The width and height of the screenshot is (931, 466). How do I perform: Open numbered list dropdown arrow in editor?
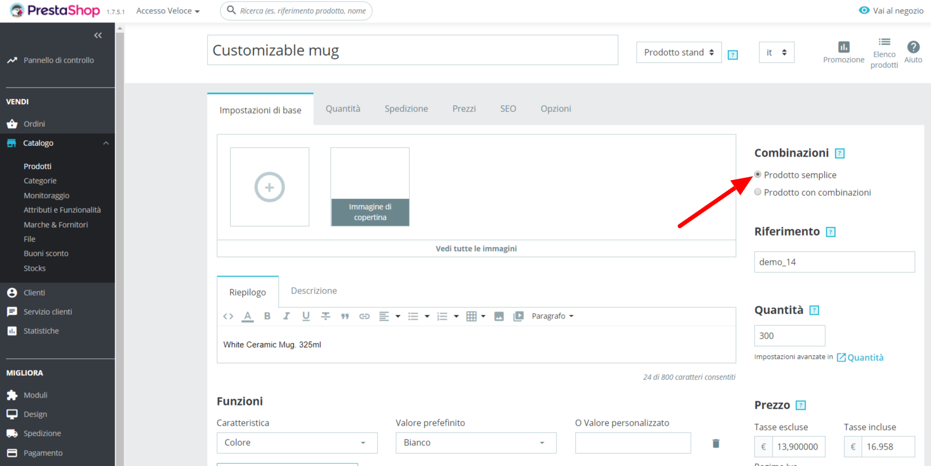tap(456, 316)
